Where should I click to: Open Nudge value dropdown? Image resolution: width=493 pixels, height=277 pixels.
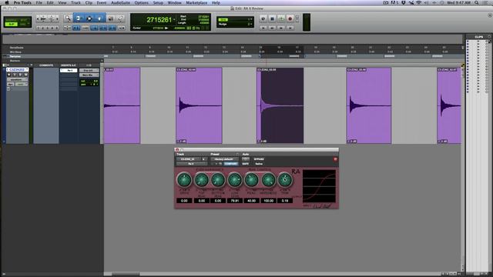click(x=250, y=24)
